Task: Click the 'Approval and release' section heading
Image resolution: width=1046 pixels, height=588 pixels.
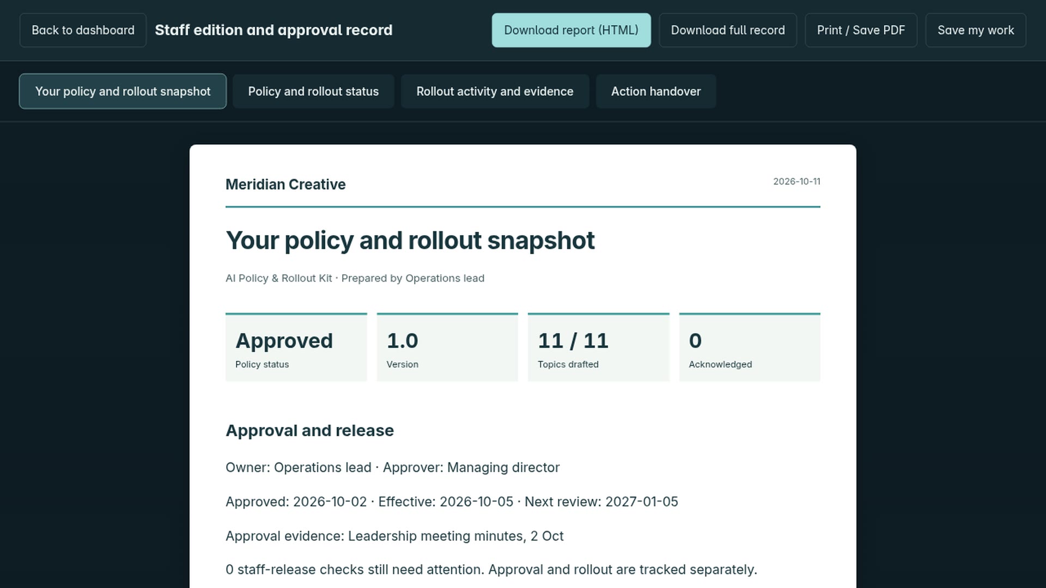Action: pyautogui.click(x=309, y=431)
